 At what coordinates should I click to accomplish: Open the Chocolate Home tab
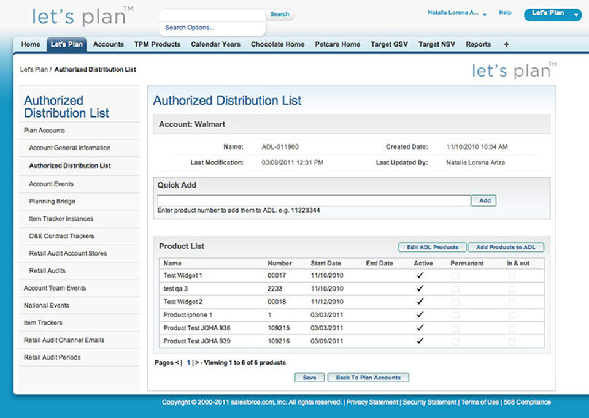(x=277, y=44)
